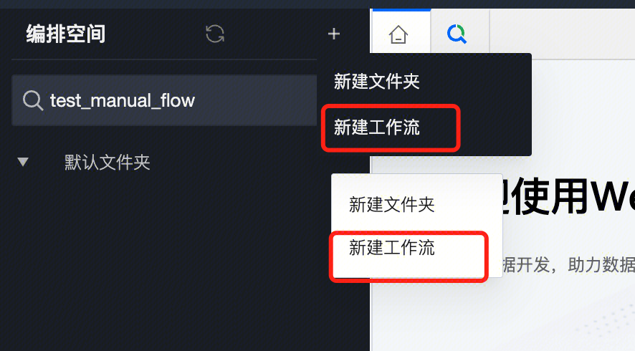
Task: Click the magnifier icon in the search box
Action: pos(33,100)
